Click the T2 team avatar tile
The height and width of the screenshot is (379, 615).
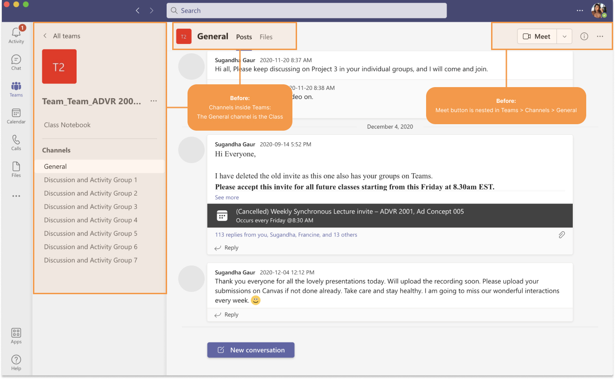click(x=59, y=67)
